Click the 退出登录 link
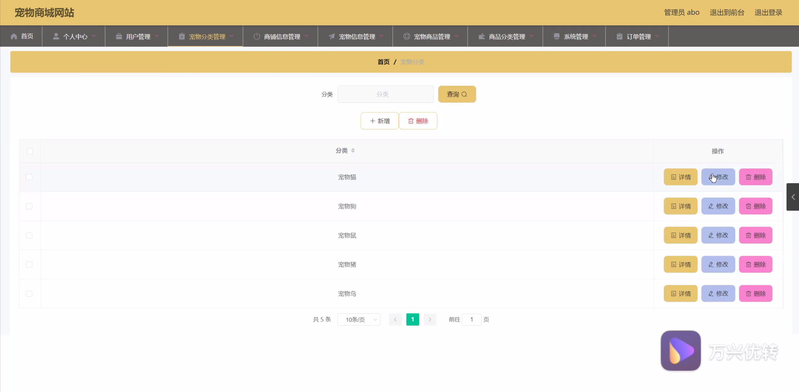799x392 pixels. coord(768,13)
